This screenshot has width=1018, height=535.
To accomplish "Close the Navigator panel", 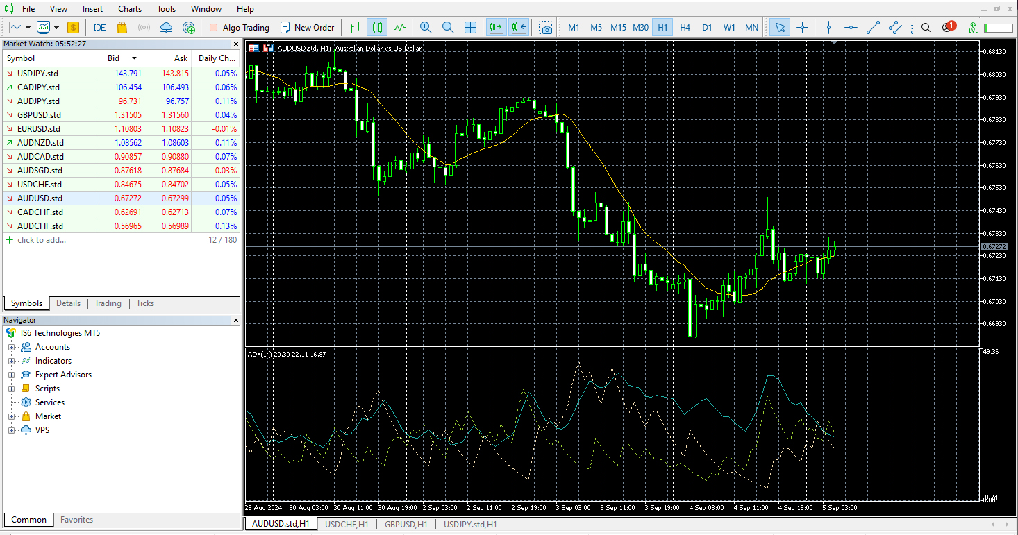I will (x=235, y=320).
